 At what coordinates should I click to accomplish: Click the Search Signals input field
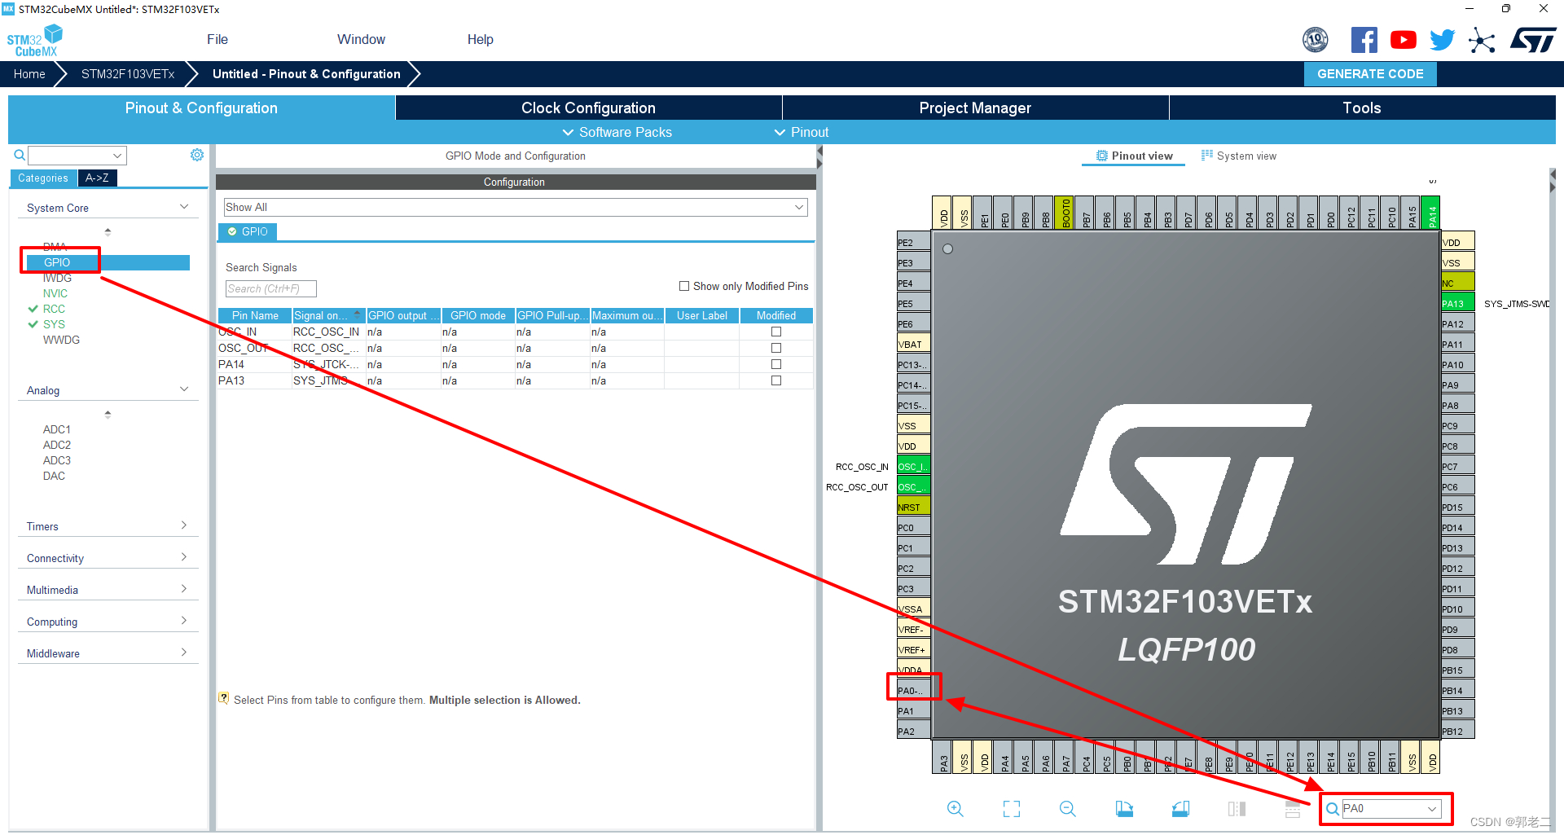(270, 288)
